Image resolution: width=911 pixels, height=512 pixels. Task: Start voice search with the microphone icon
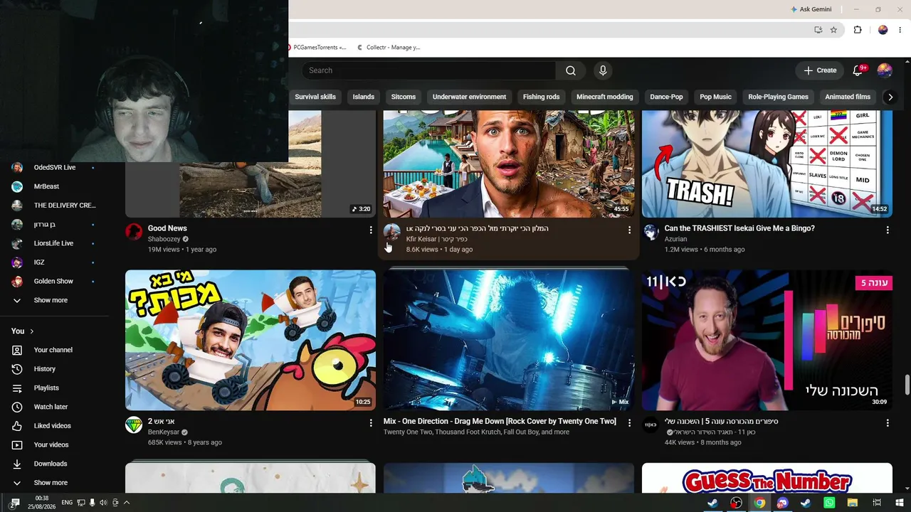coord(603,70)
